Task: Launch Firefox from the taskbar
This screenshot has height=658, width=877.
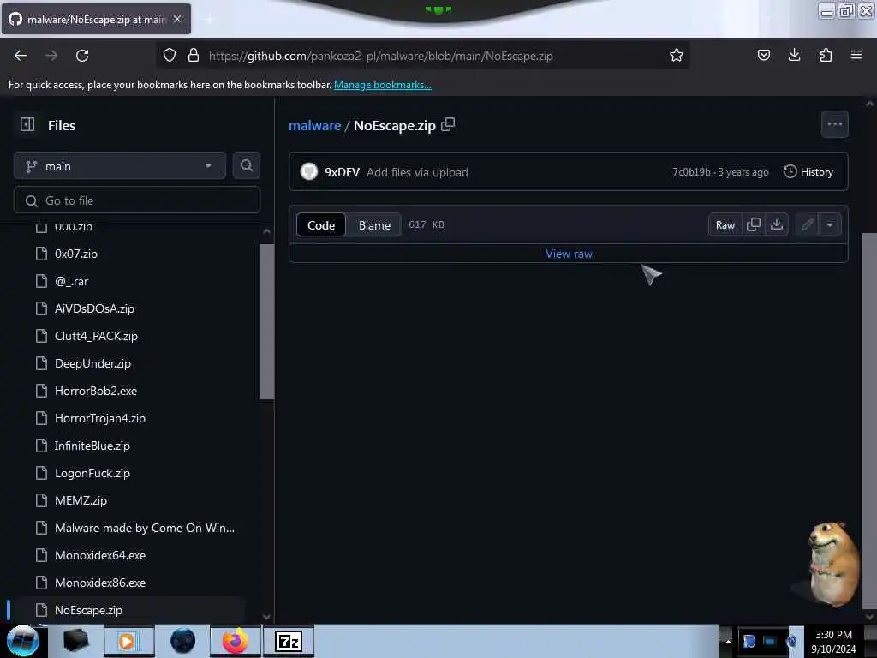Action: coord(236,641)
